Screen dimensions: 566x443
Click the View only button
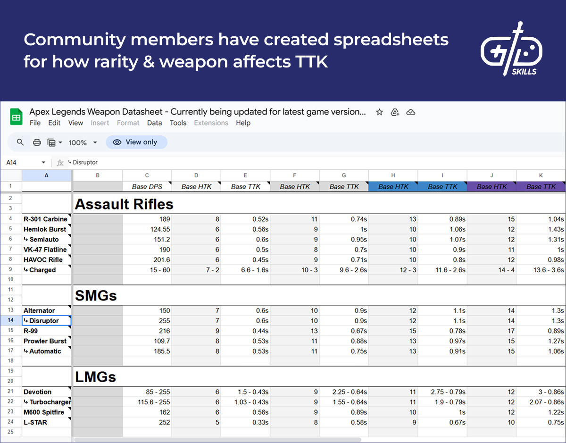coord(136,142)
